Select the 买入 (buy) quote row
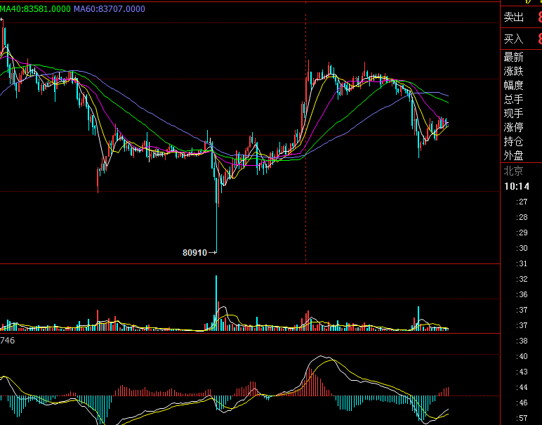Viewport: 542px width, 425px height. pyautogui.click(x=514, y=39)
